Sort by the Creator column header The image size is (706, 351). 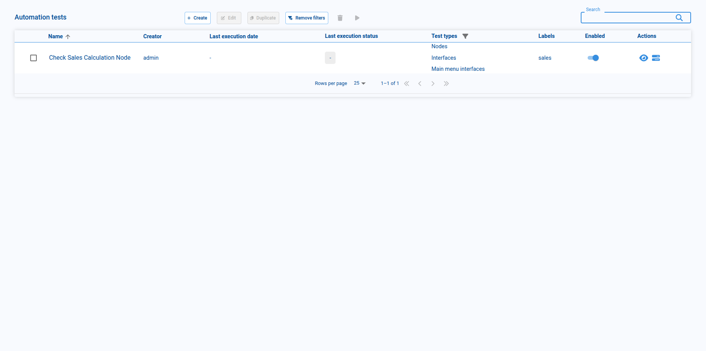152,36
